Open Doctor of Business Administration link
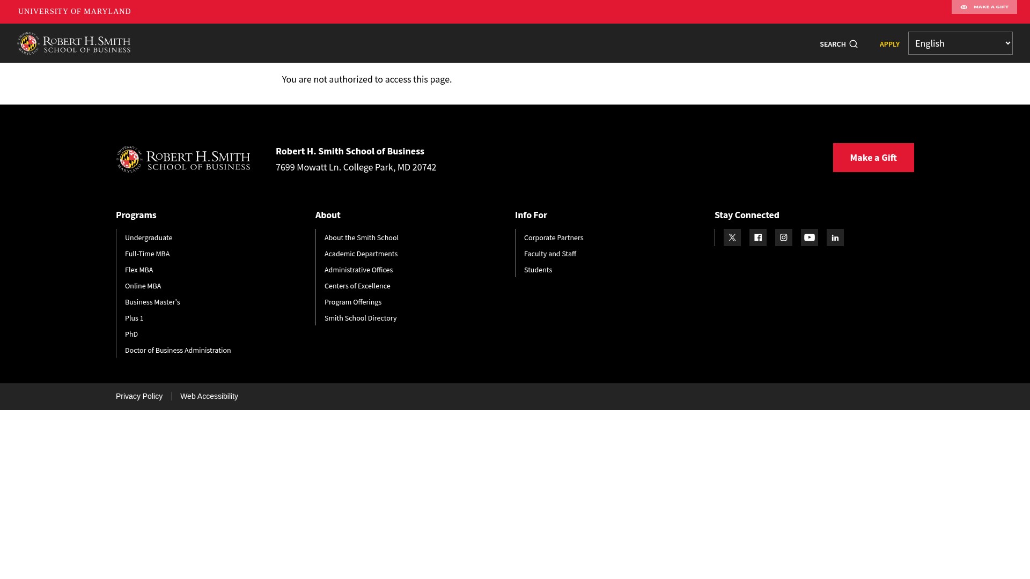The image size is (1030, 579). pyautogui.click(x=178, y=350)
